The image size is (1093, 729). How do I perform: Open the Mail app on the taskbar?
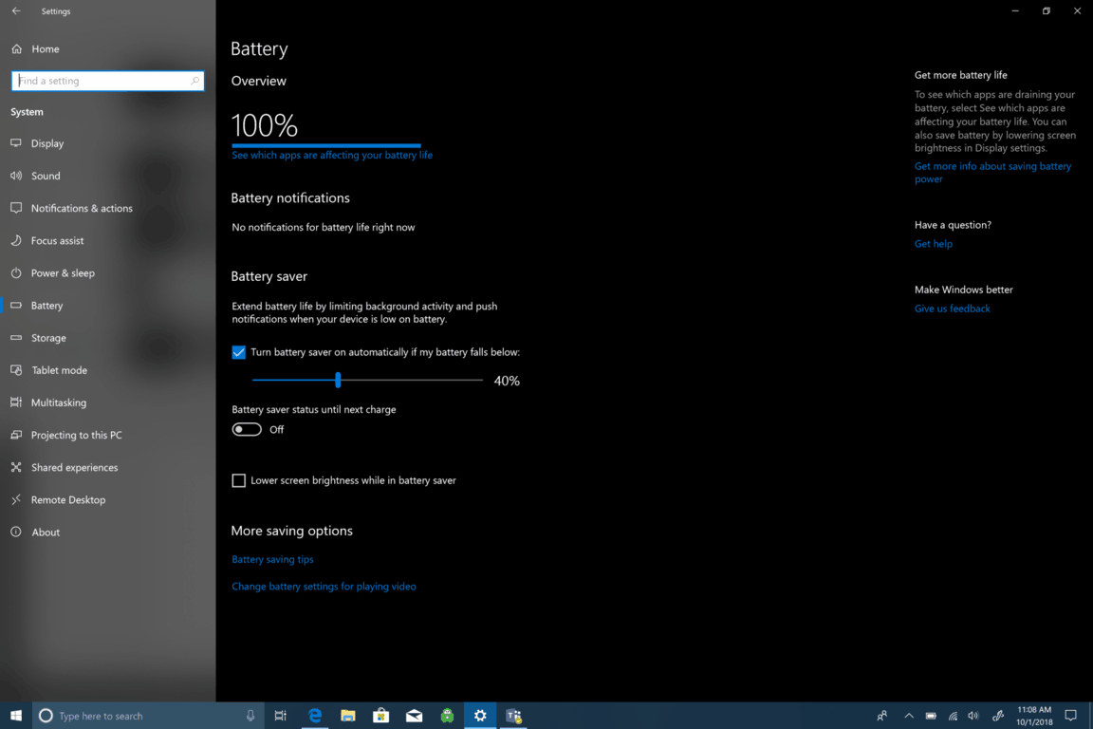point(415,716)
